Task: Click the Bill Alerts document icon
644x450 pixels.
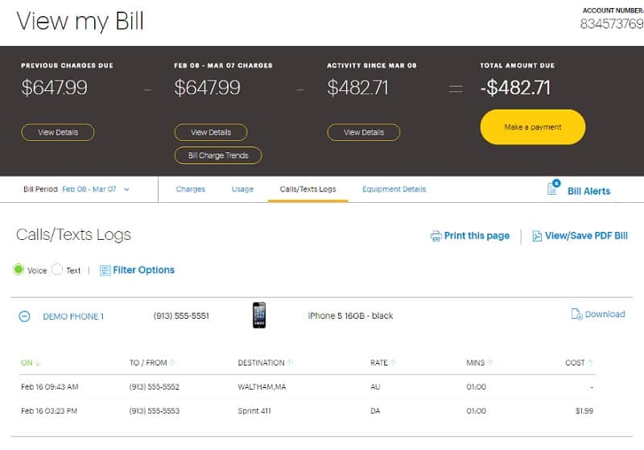Action: pos(553,189)
